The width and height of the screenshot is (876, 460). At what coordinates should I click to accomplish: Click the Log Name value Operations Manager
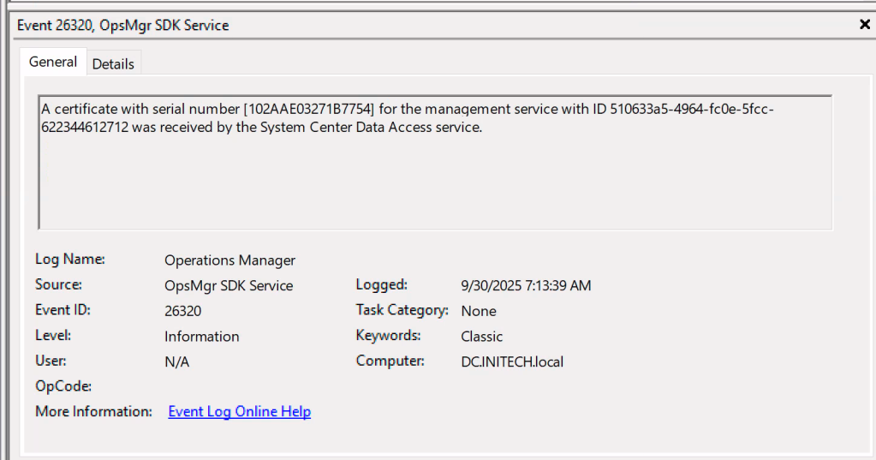229,260
